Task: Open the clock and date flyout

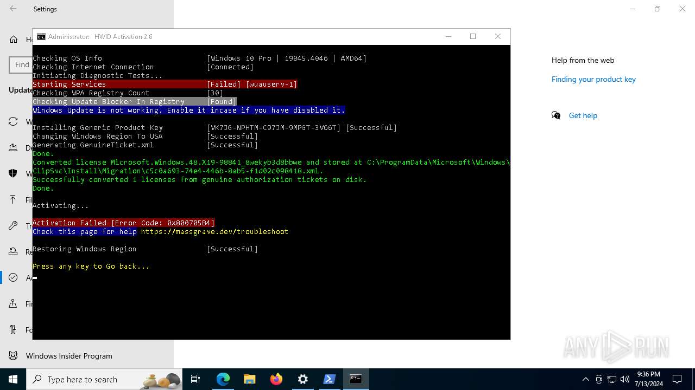Action: (x=648, y=379)
